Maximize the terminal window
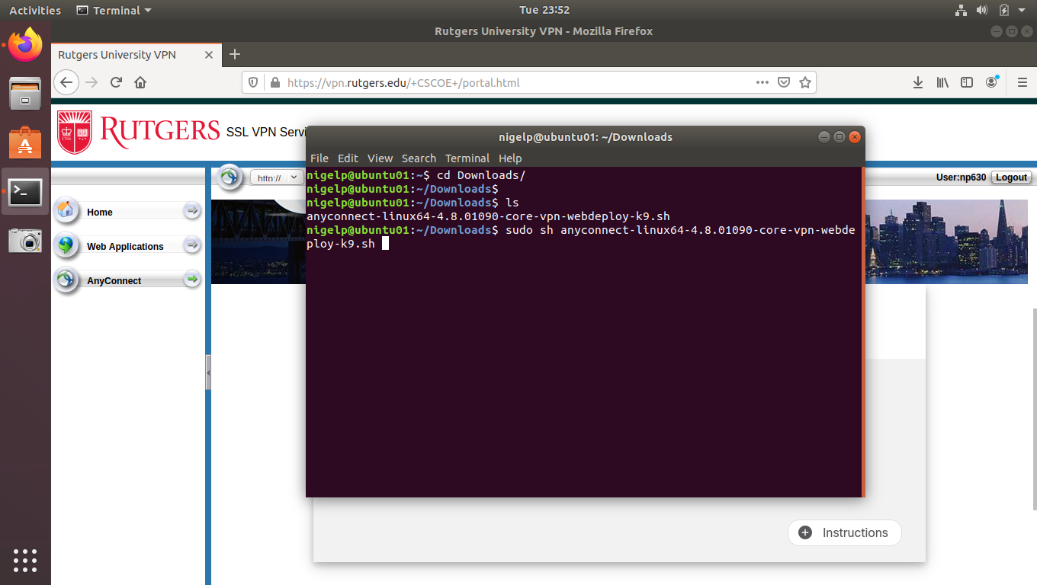Screen dimensions: 1037x585 [840, 137]
